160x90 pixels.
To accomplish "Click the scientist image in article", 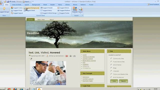I will pos(48,73).
